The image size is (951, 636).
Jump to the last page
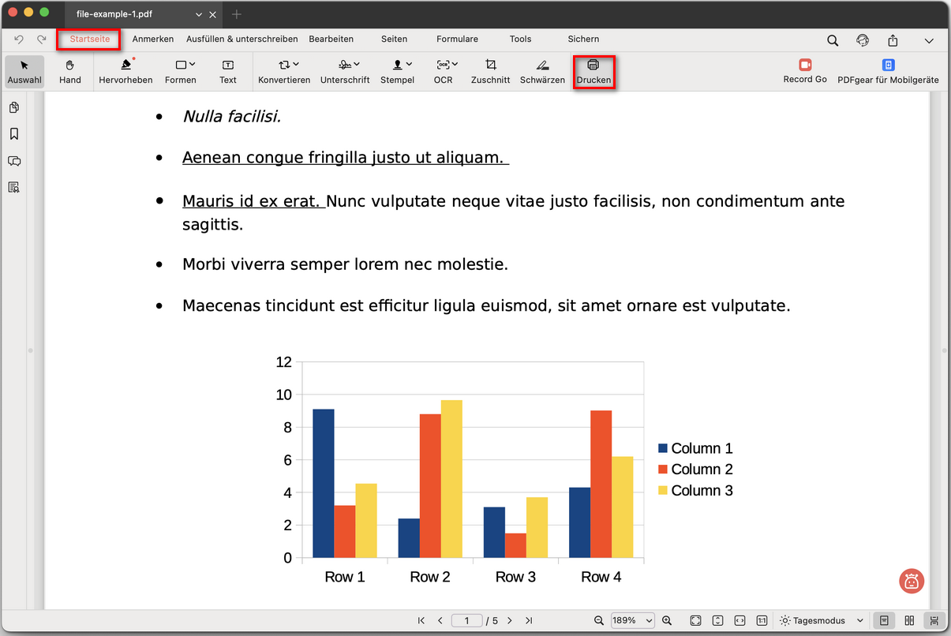(x=529, y=621)
